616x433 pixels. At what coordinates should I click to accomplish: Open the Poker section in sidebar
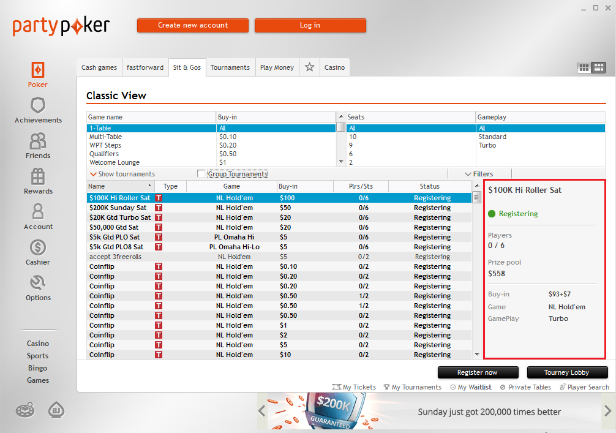pyautogui.click(x=38, y=75)
